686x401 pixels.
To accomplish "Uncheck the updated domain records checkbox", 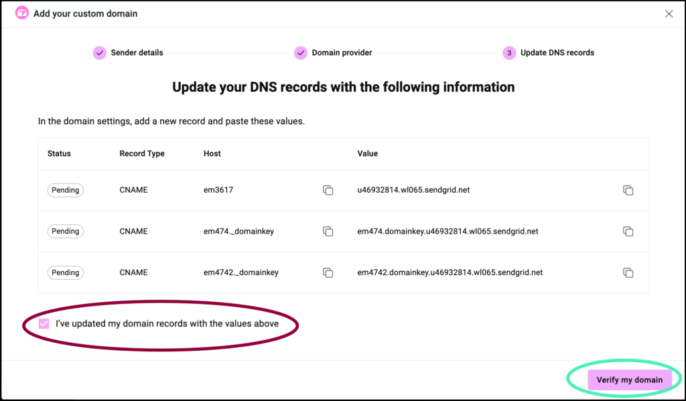I will pos(44,323).
